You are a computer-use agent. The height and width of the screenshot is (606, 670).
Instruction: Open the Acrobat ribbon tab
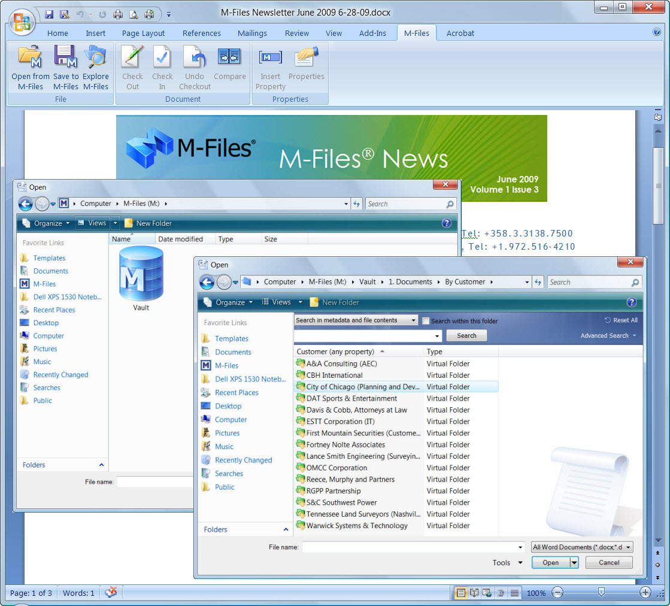[x=460, y=33]
